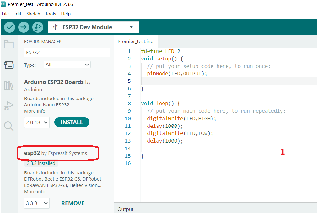Click the setup comment on line 3
The image size is (317, 214).
pos(209,66)
